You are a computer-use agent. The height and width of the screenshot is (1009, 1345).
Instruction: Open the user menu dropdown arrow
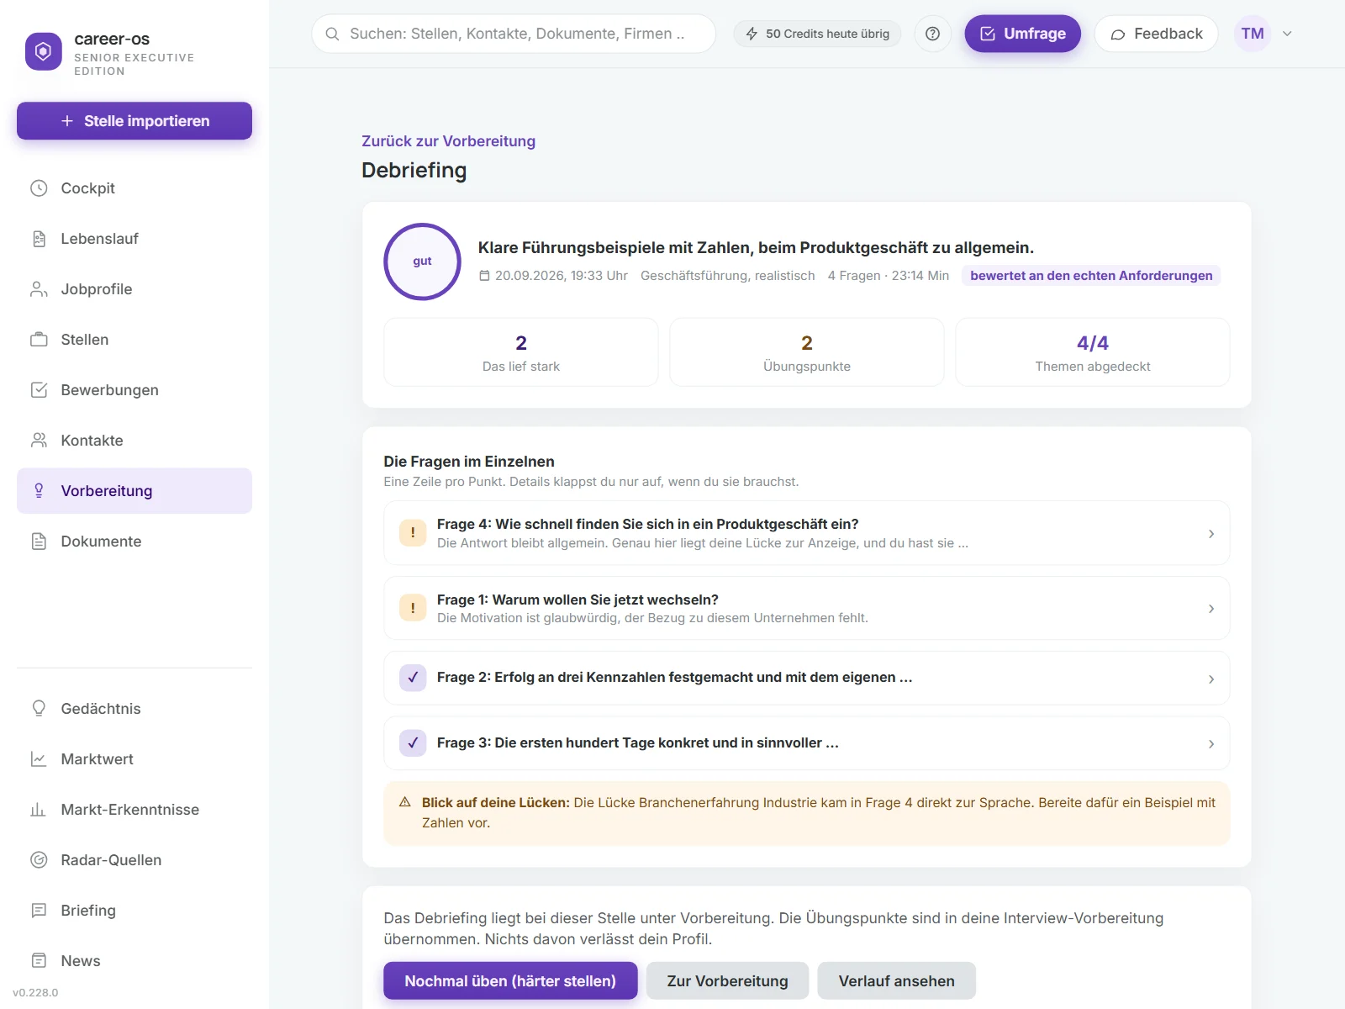[1287, 34]
